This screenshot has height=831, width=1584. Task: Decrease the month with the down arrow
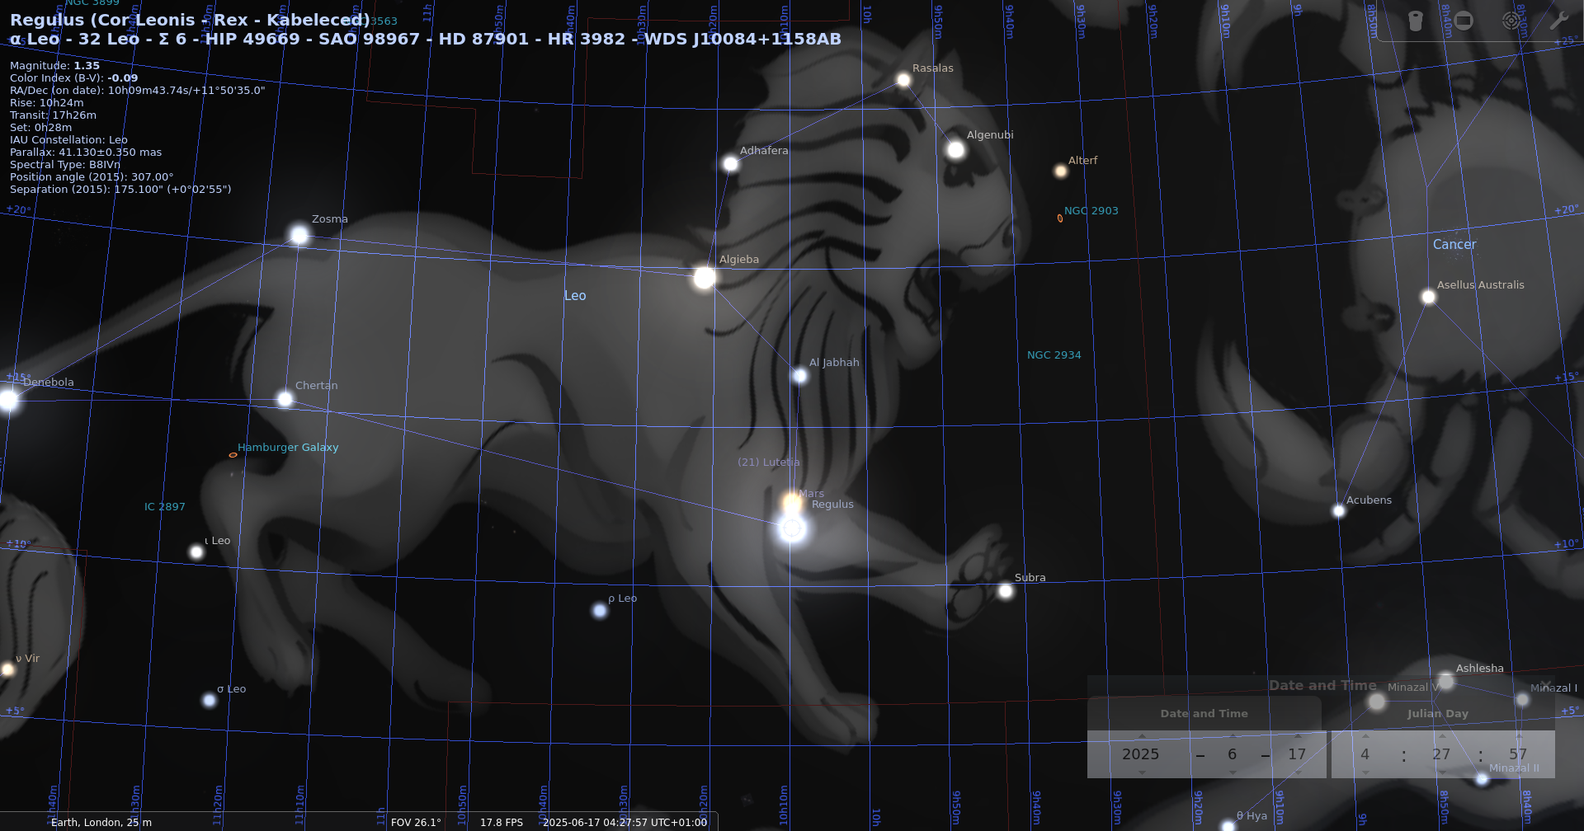[x=1233, y=772]
